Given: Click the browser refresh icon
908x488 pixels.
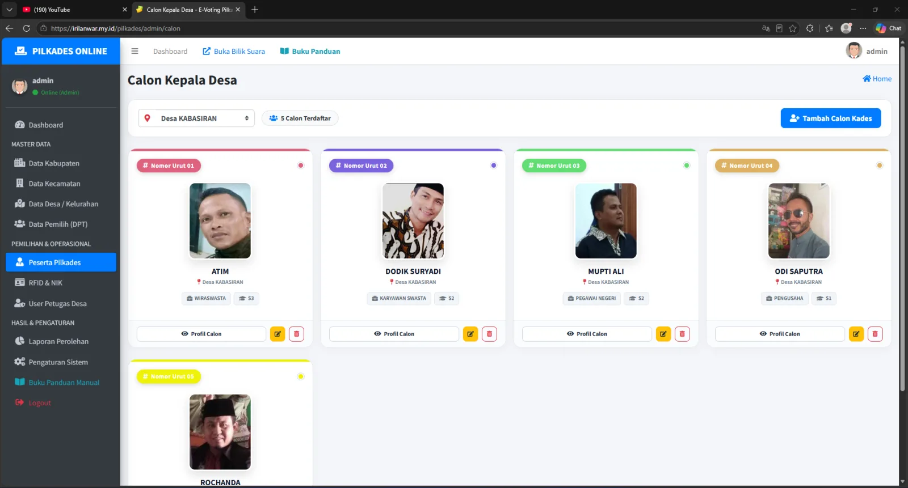Looking at the screenshot, I should [26, 28].
